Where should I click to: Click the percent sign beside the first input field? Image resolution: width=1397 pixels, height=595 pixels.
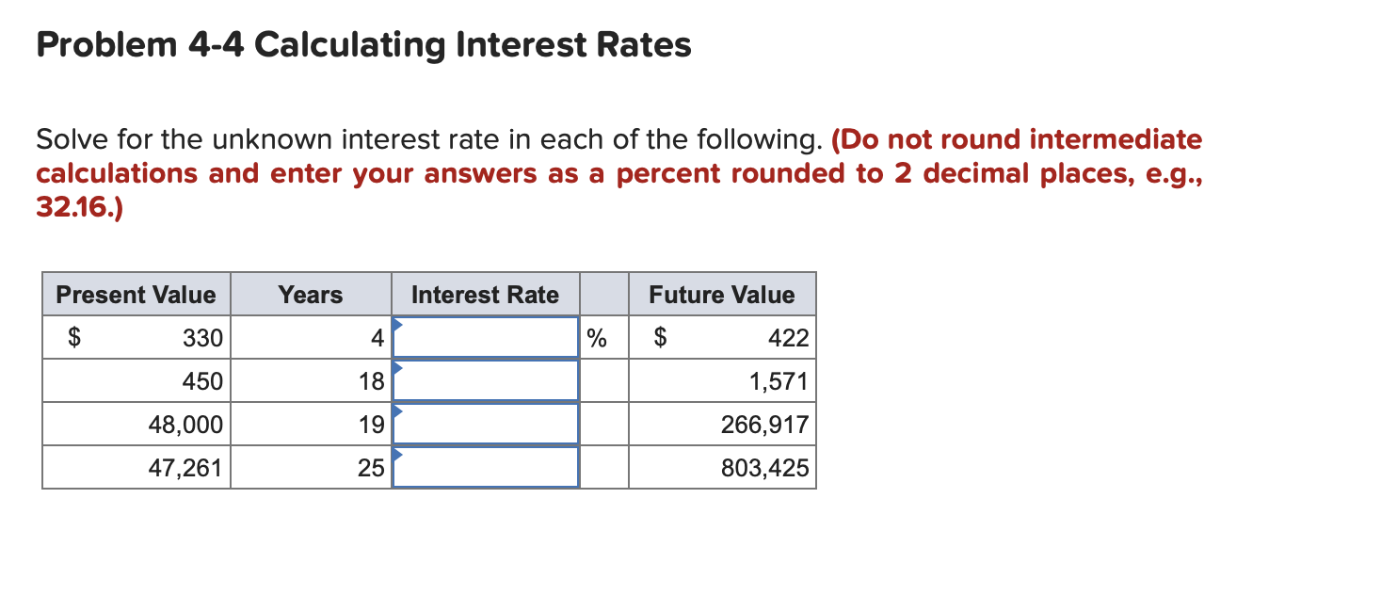[x=598, y=337]
